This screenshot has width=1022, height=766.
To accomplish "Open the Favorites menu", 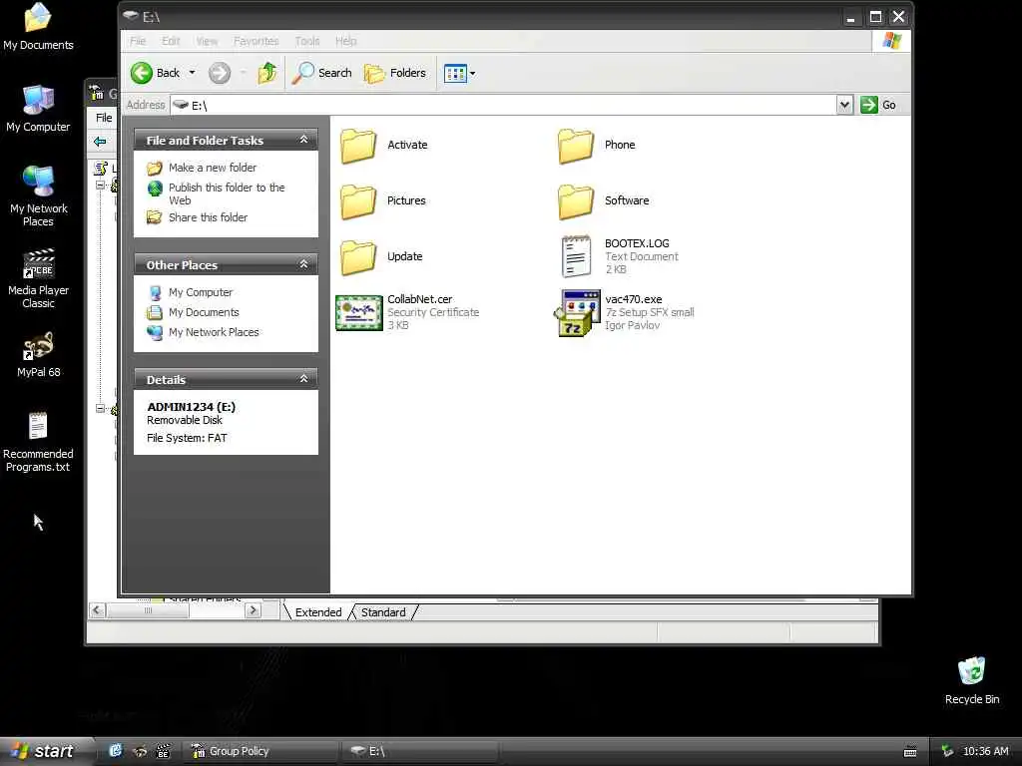I will 256,41.
